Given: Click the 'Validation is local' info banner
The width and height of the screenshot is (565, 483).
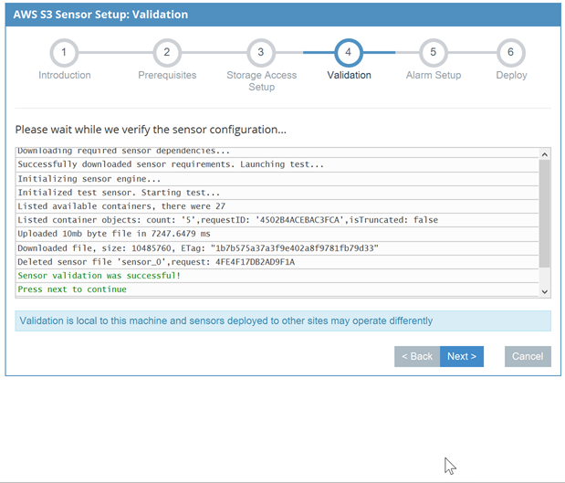Looking at the screenshot, I should [x=283, y=320].
